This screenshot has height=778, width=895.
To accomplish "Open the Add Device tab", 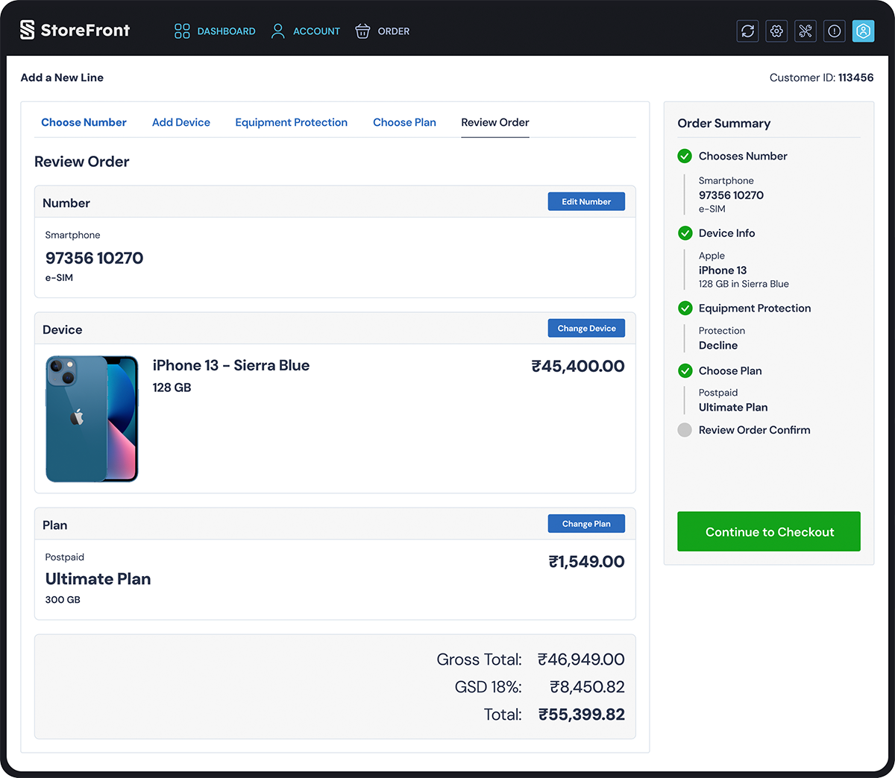I will pos(180,122).
